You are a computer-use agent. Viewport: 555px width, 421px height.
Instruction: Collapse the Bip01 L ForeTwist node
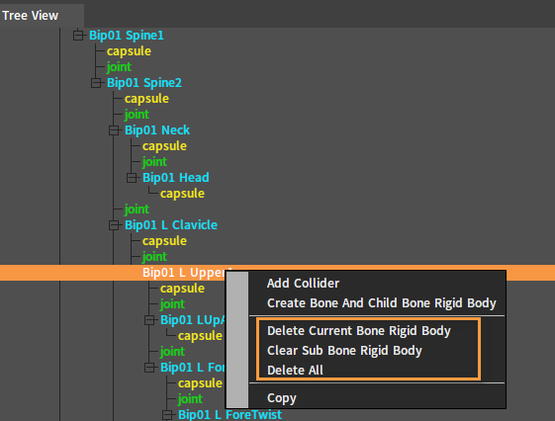167,415
